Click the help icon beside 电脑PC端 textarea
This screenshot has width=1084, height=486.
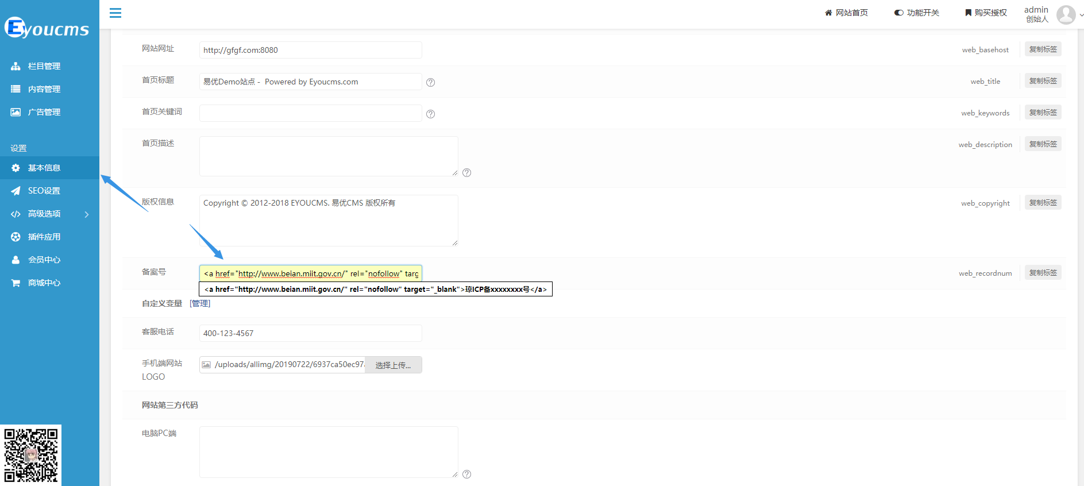click(x=466, y=474)
